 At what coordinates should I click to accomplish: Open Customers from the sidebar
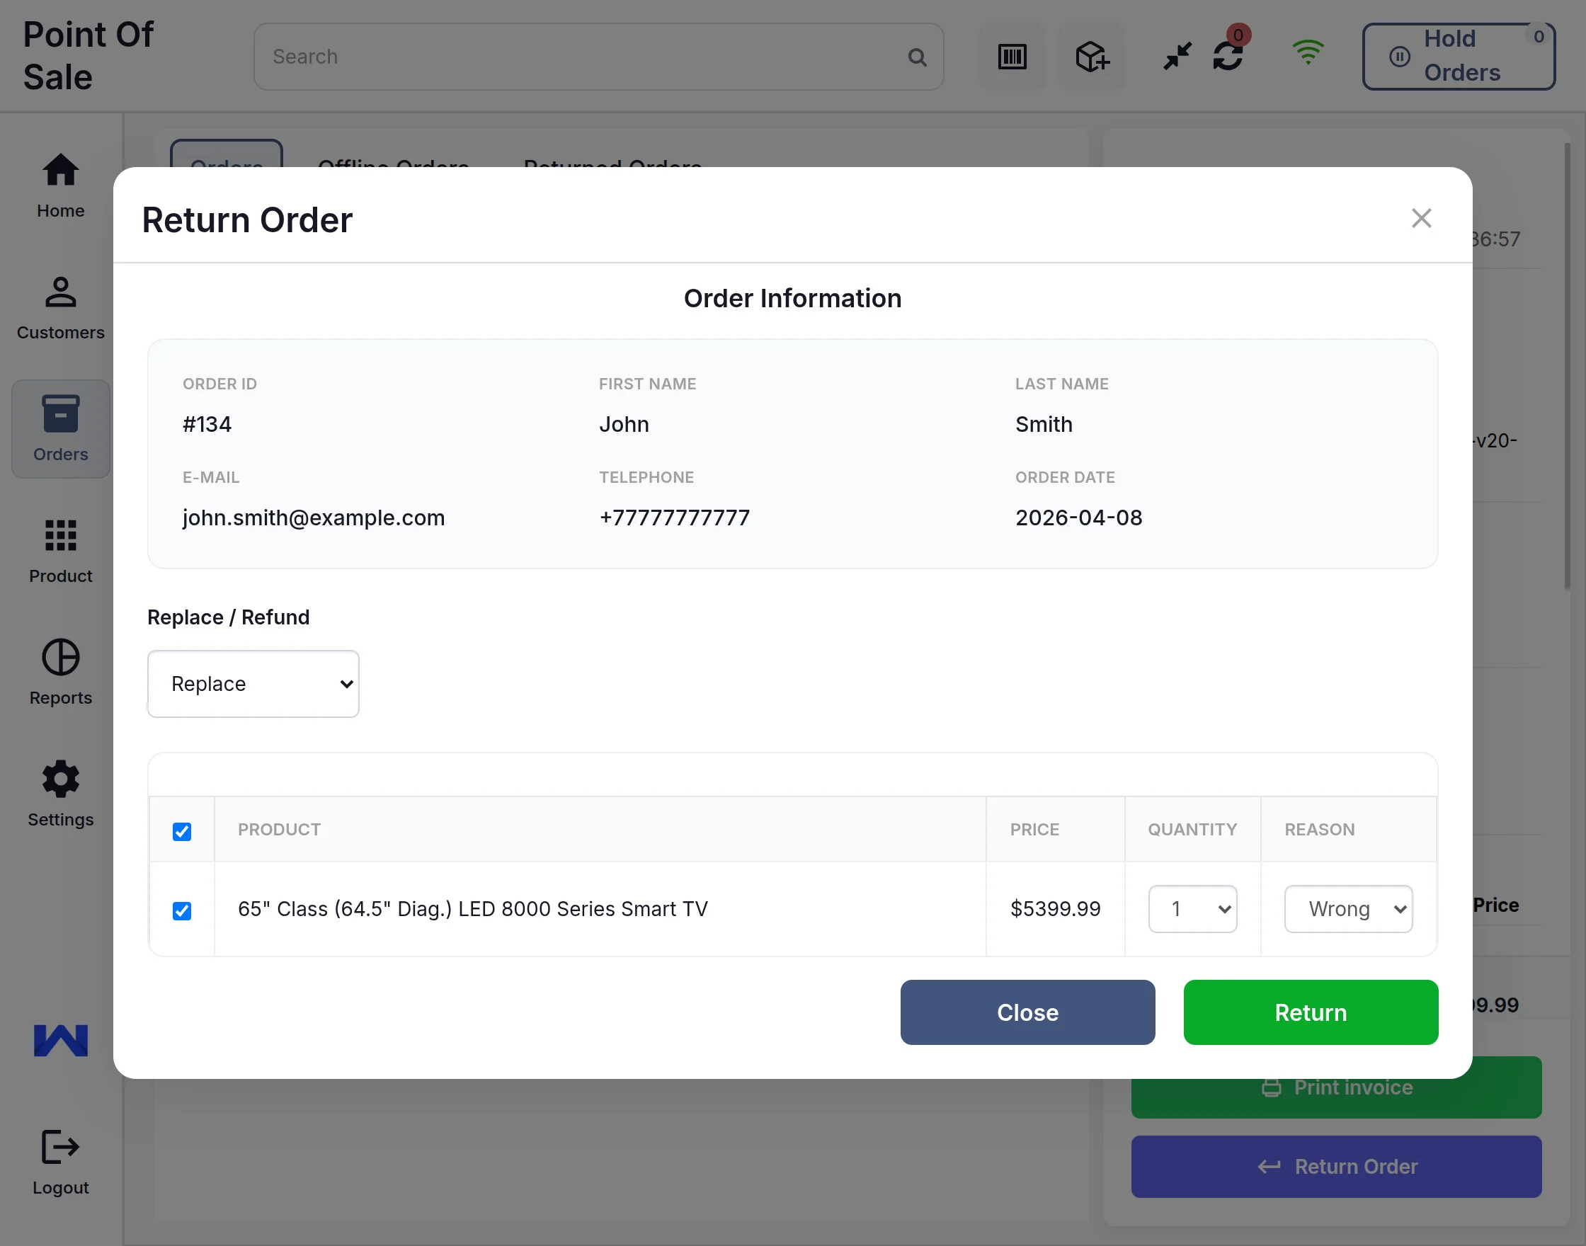point(61,308)
